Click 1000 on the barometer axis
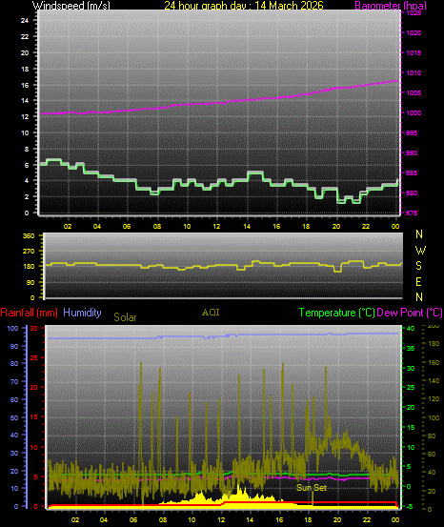Viewport: 444px width, 527px height. 414,112
